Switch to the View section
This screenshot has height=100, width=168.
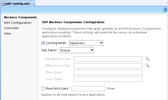tap(7, 33)
